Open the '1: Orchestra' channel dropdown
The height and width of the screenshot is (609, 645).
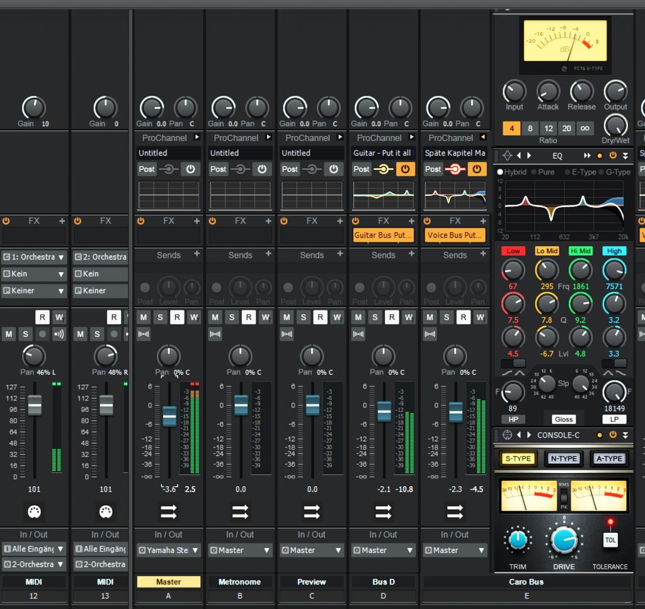click(x=34, y=257)
